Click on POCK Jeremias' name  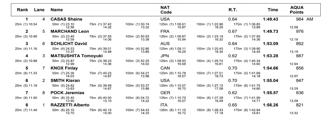tap(67, 93)
